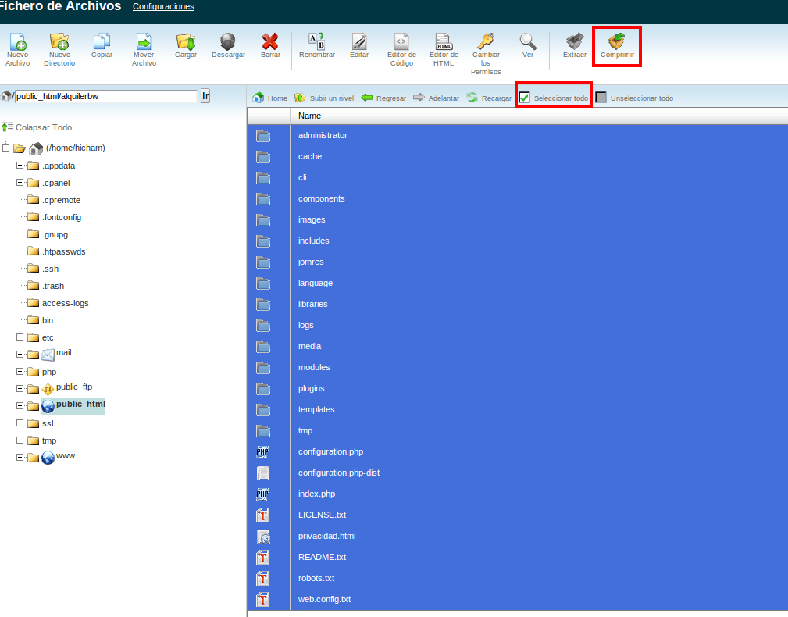Expand the www folder node
Screen dimensions: 788x617
[x=20, y=457]
